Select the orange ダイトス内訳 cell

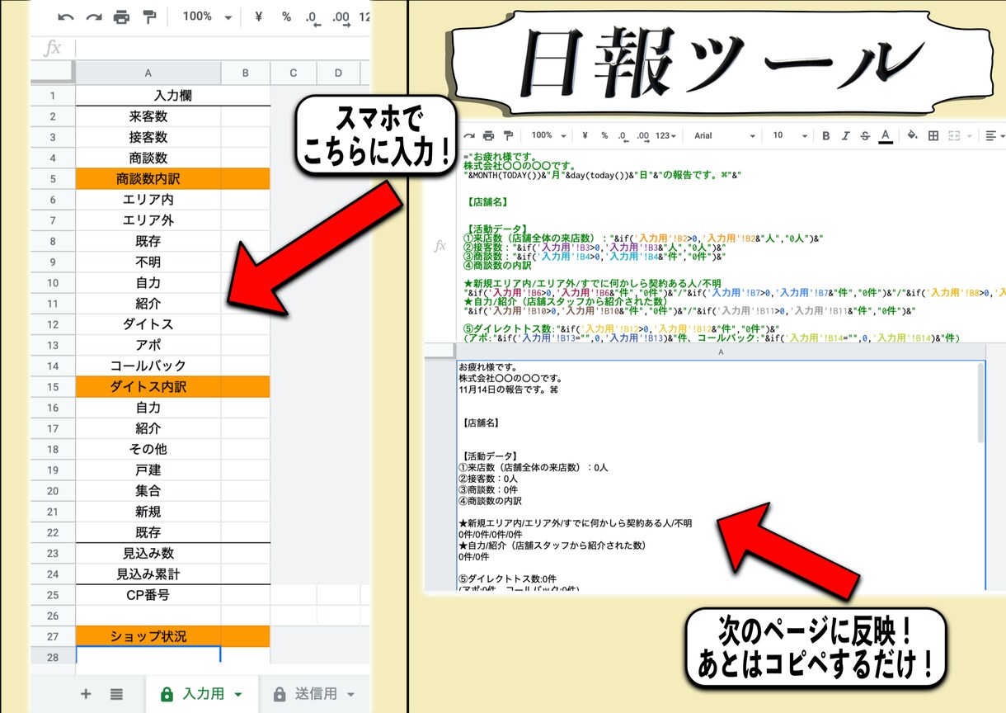[148, 386]
